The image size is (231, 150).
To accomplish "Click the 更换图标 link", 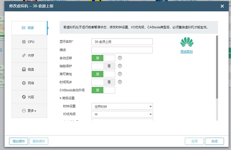I will pyautogui.click(x=187, y=51).
